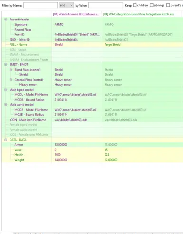Select the FormID row label
Viewport: 183px width, 234px height.
tap(19, 34)
